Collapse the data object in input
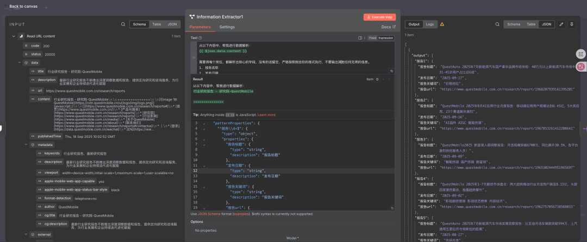The width and height of the screenshot is (587, 242). pyautogui.click(x=19, y=62)
